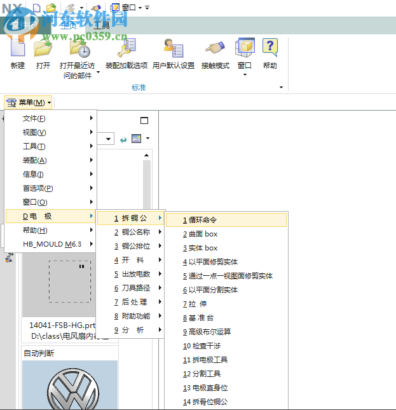Open 6 刀具路径 submenu

coord(131,288)
